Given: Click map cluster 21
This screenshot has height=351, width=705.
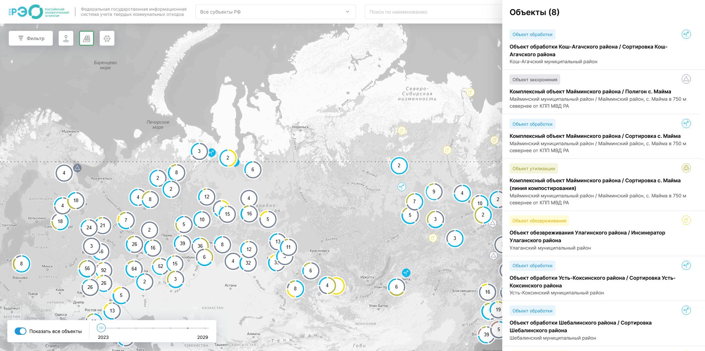Looking at the screenshot, I should click(102, 225).
